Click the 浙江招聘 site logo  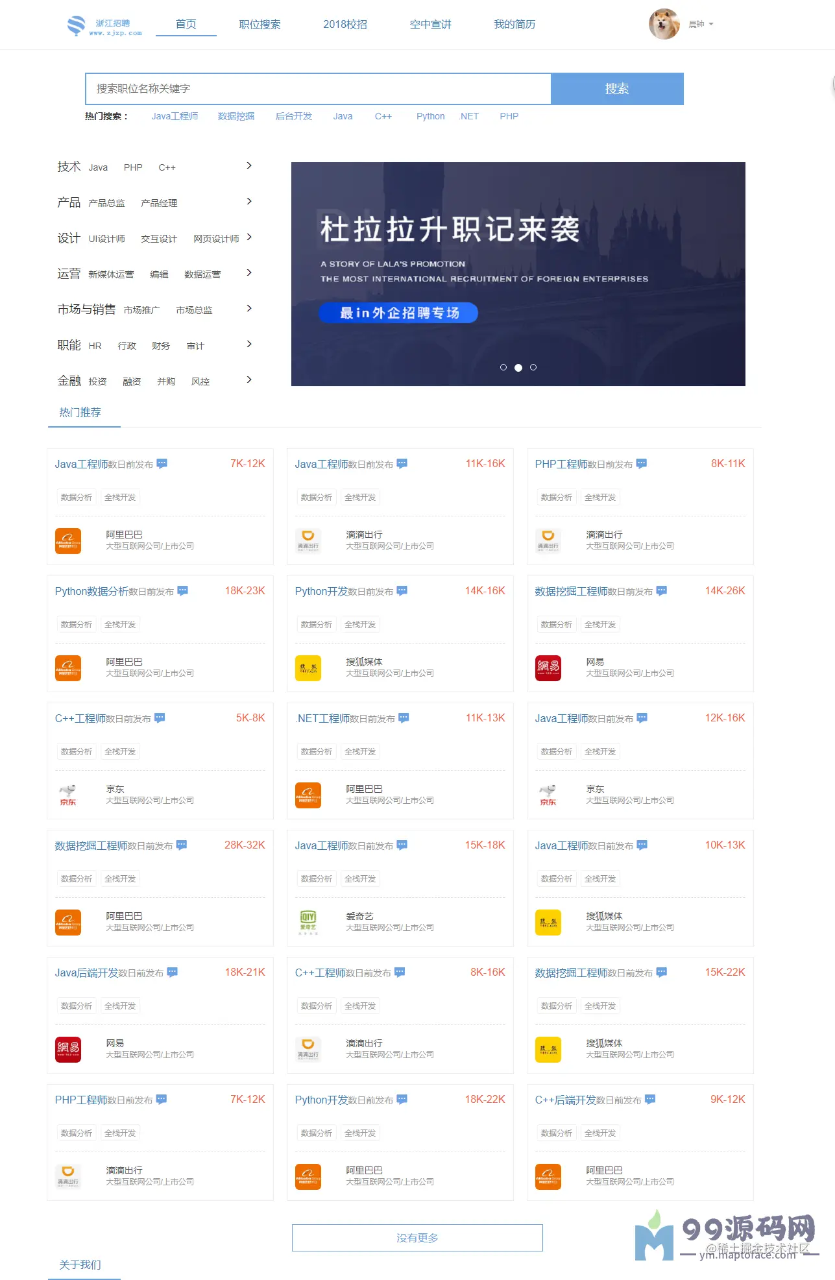104,26
